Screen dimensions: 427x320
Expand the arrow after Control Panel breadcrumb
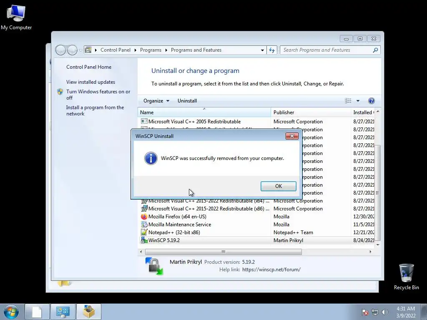136,50
